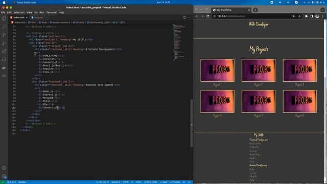
Task: Open the Extensions view
Action: pos(4,51)
